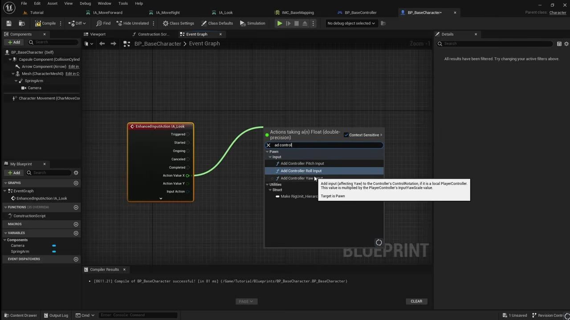Viewport: 570px width, 320px height.
Task: Click Add in My Blueprint panel
Action: (x=14, y=172)
